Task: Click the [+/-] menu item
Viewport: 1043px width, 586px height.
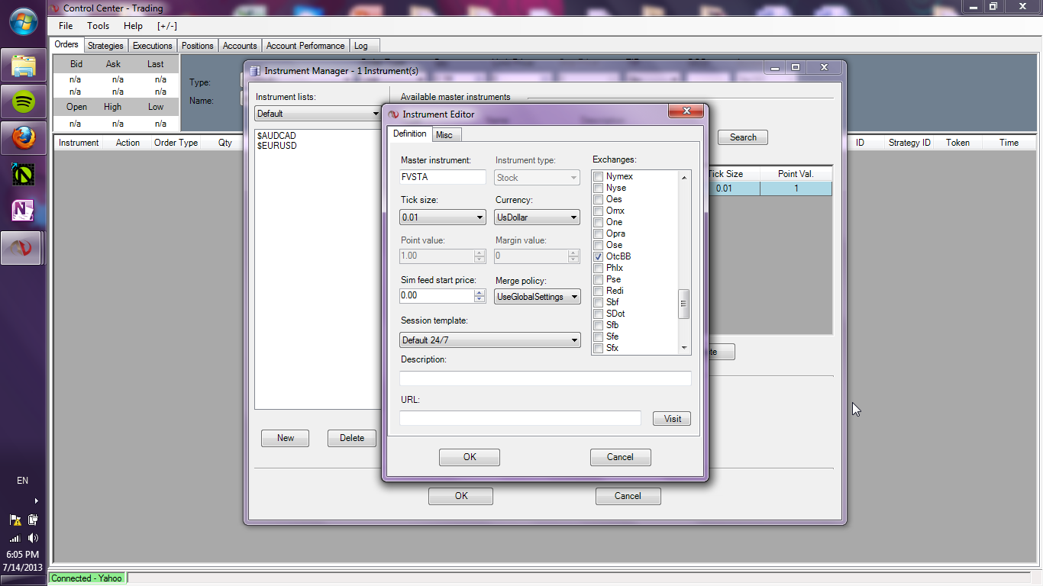Action: (x=167, y=26)
